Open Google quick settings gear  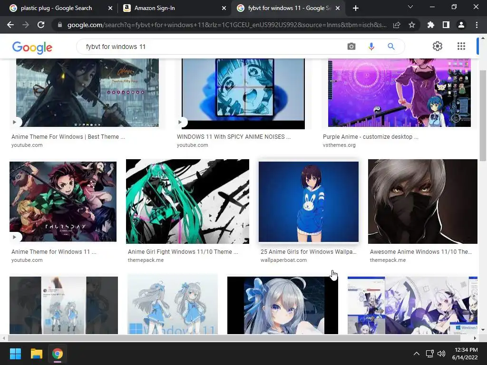(x=438, y=46)
